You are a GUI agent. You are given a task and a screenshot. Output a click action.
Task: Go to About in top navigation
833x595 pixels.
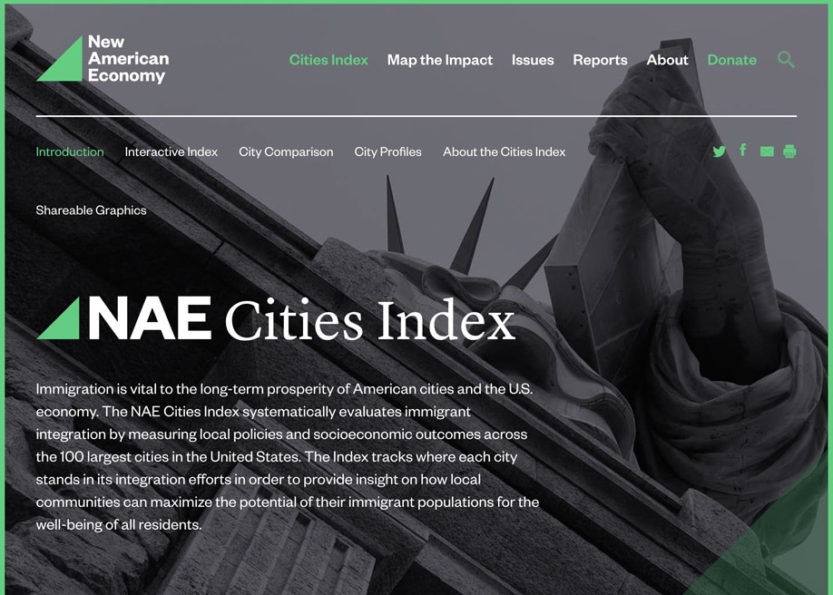667,60
